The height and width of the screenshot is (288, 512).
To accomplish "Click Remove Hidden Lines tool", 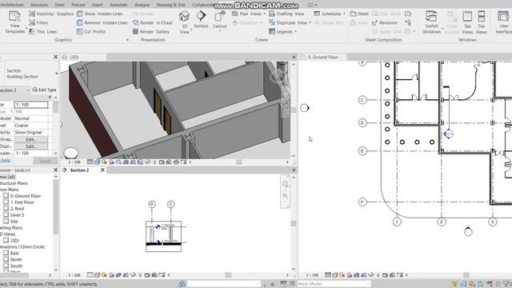I will coord(102,22).
